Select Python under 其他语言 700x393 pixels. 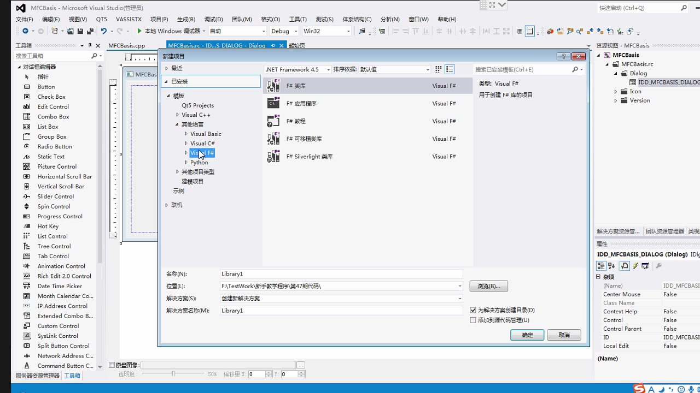[199, 163]
